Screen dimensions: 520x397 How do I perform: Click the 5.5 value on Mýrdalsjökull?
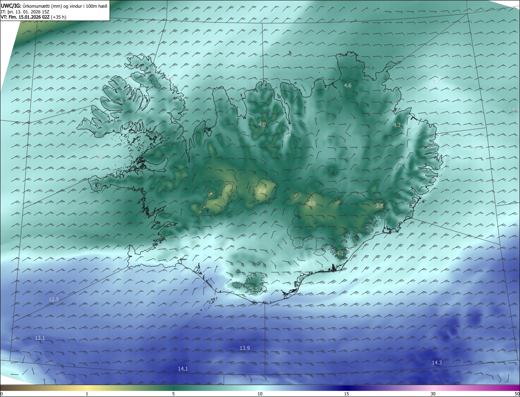coord(254,289)
